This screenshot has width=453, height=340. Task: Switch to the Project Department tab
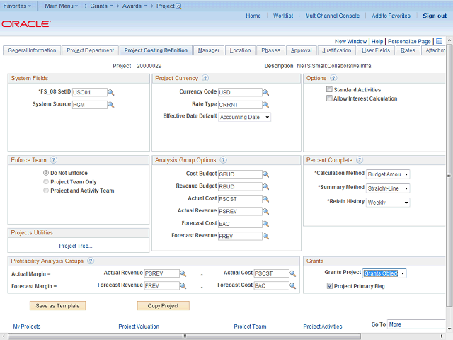click(x=90, y=50)
